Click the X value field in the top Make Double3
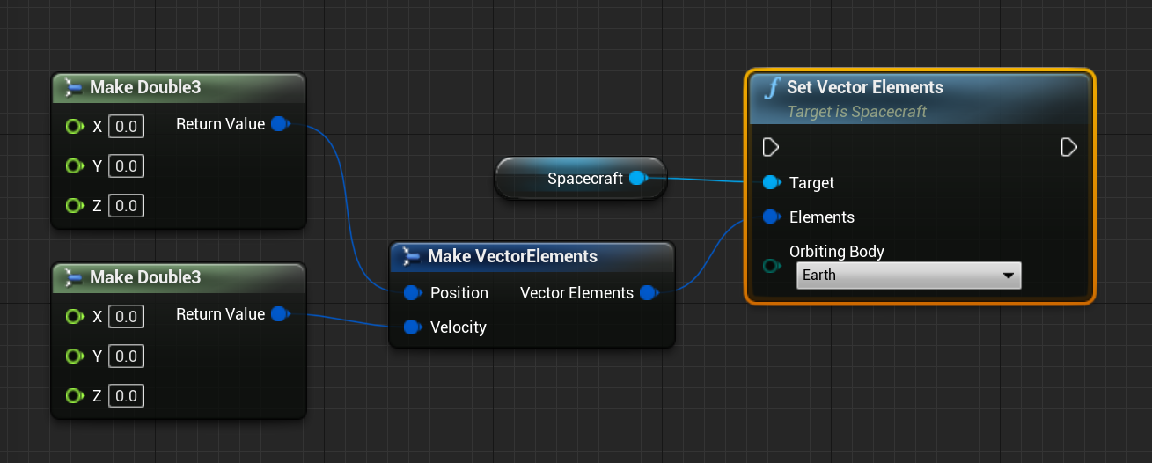 click(x=126, y=127)
